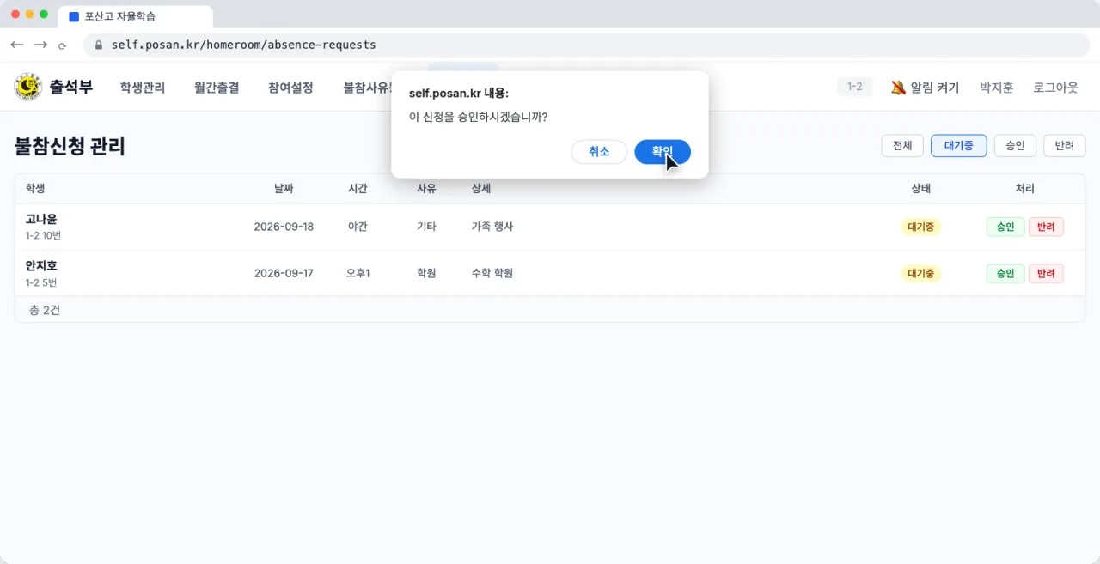The image size is (1100, 564).
Task: Click the 총 2건 footer text
Action: coord(45,310)
